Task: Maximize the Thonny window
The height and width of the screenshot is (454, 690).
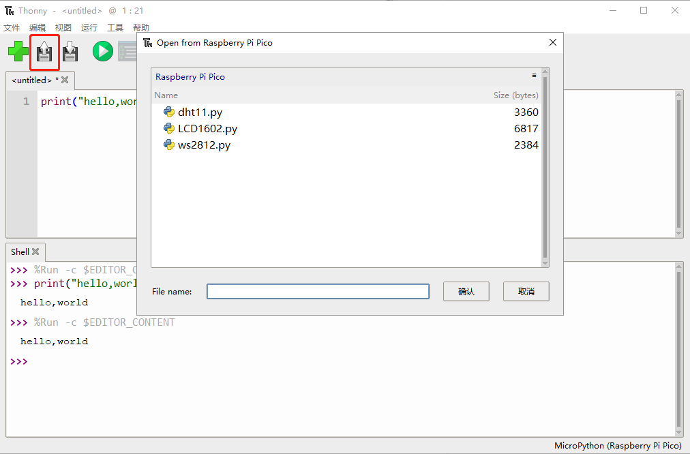Action: click(644, 10)
